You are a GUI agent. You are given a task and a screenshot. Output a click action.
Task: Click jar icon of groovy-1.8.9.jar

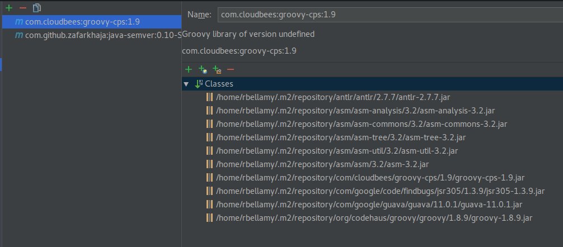210,218
